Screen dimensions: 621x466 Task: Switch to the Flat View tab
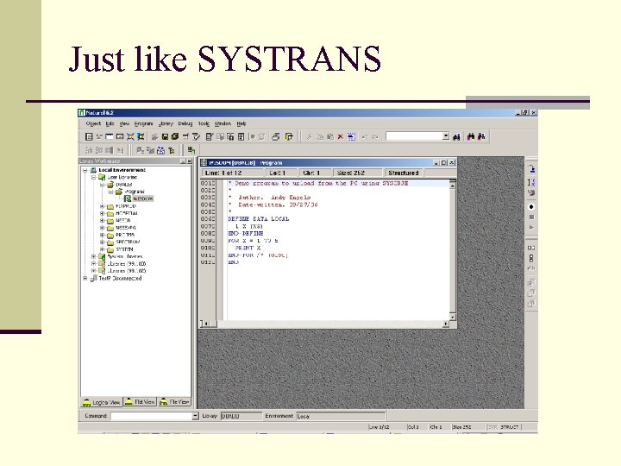(140, 402)
